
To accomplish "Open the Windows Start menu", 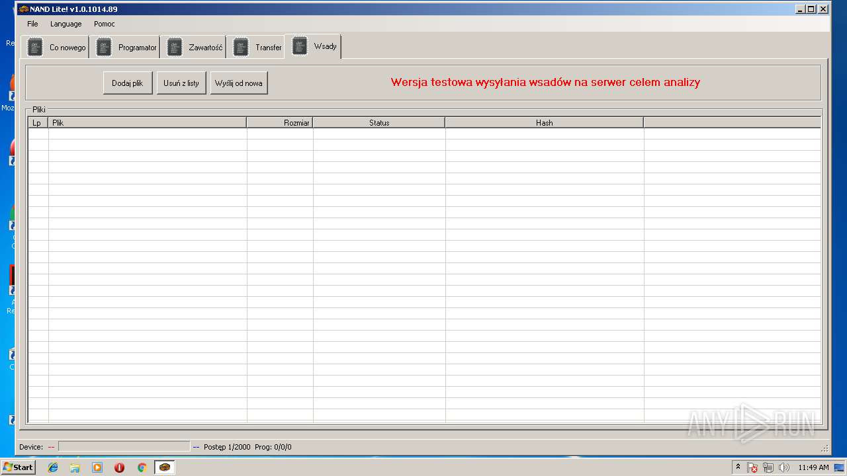I will click(18, 467).
